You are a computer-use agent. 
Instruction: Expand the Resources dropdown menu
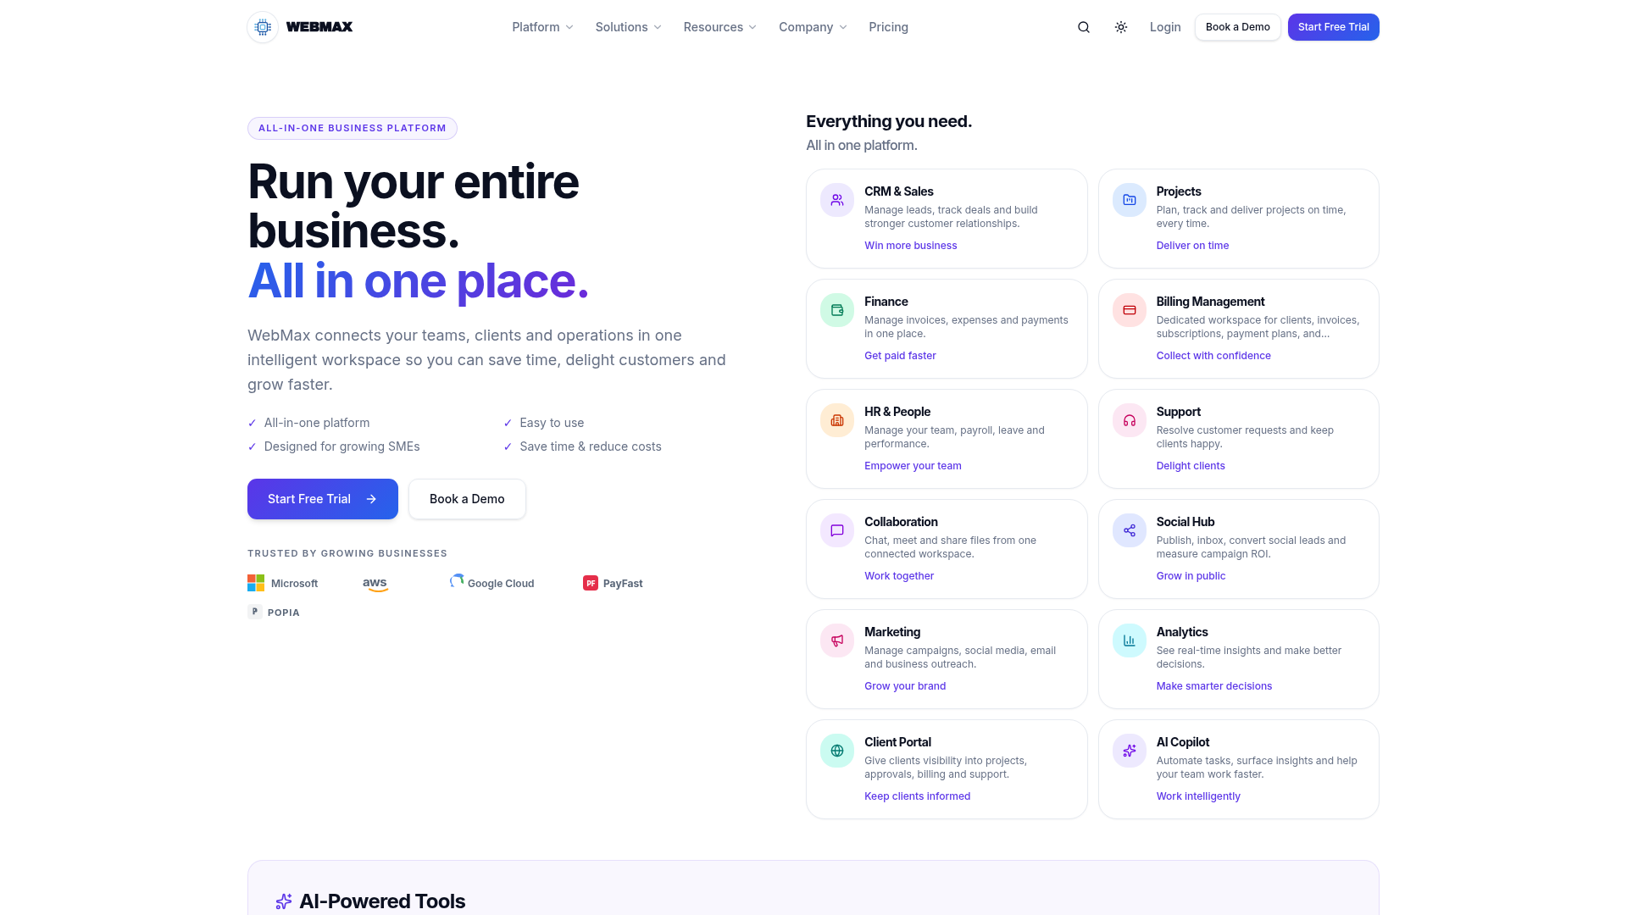pyautogui.click(x=720, y=27)
